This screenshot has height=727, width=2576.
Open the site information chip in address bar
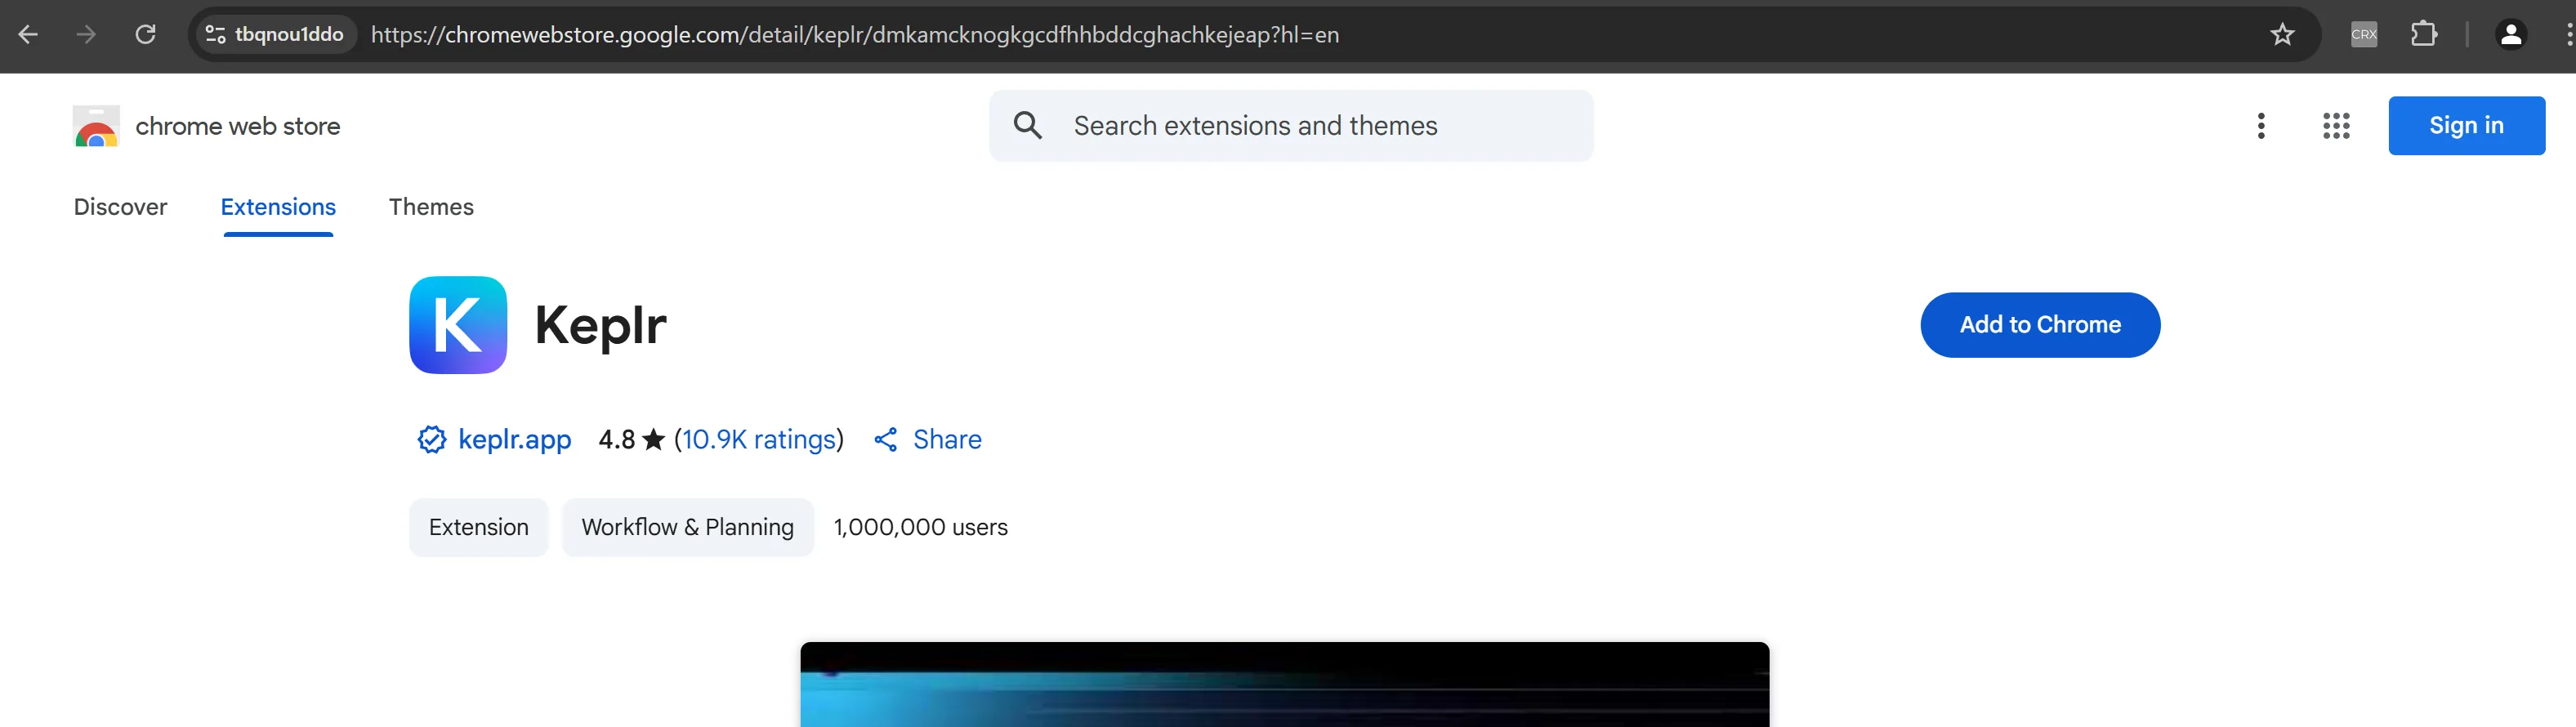pyautogui.click(x=274, y=35)
